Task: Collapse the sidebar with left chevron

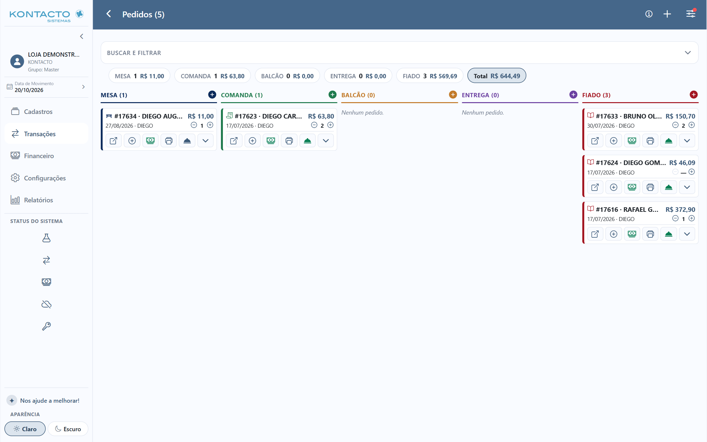Action: pos(82,36)
